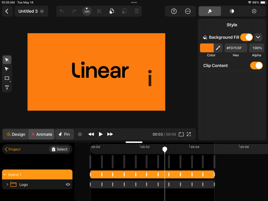This screenshot has height=201, width=268.
Task: Open the orange background color swatch
Action: (207, 48)
